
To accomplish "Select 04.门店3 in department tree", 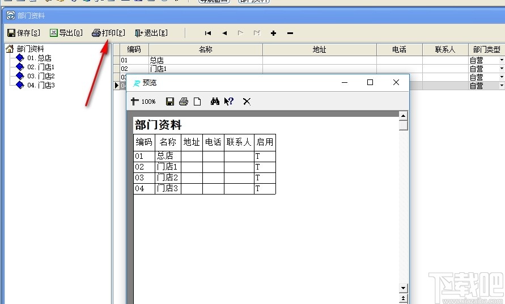I will 41,85.
